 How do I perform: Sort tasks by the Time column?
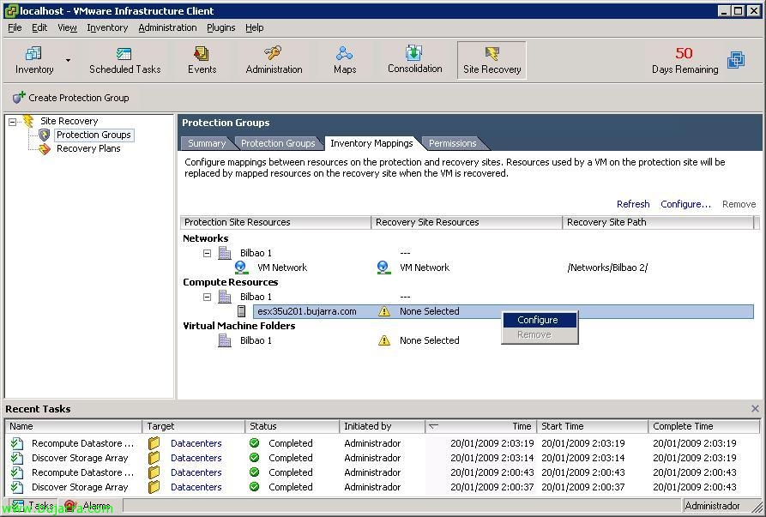pos(480,426)
